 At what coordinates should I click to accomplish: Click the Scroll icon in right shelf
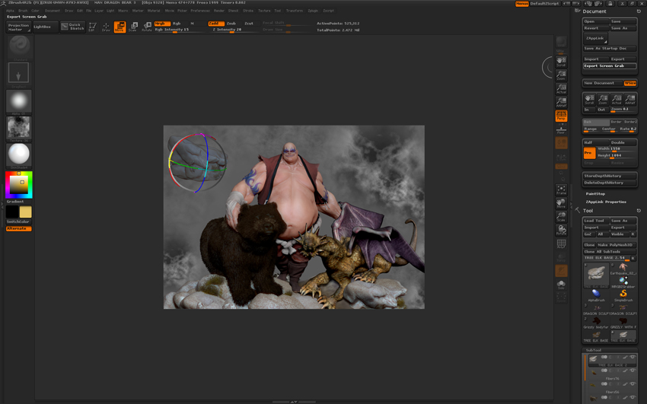(x=561, y=62)
